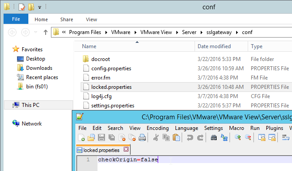Viewport: 292px width, 171px height.
Task: Navigate to Program Files in the address bar
Action: [85, 32]
